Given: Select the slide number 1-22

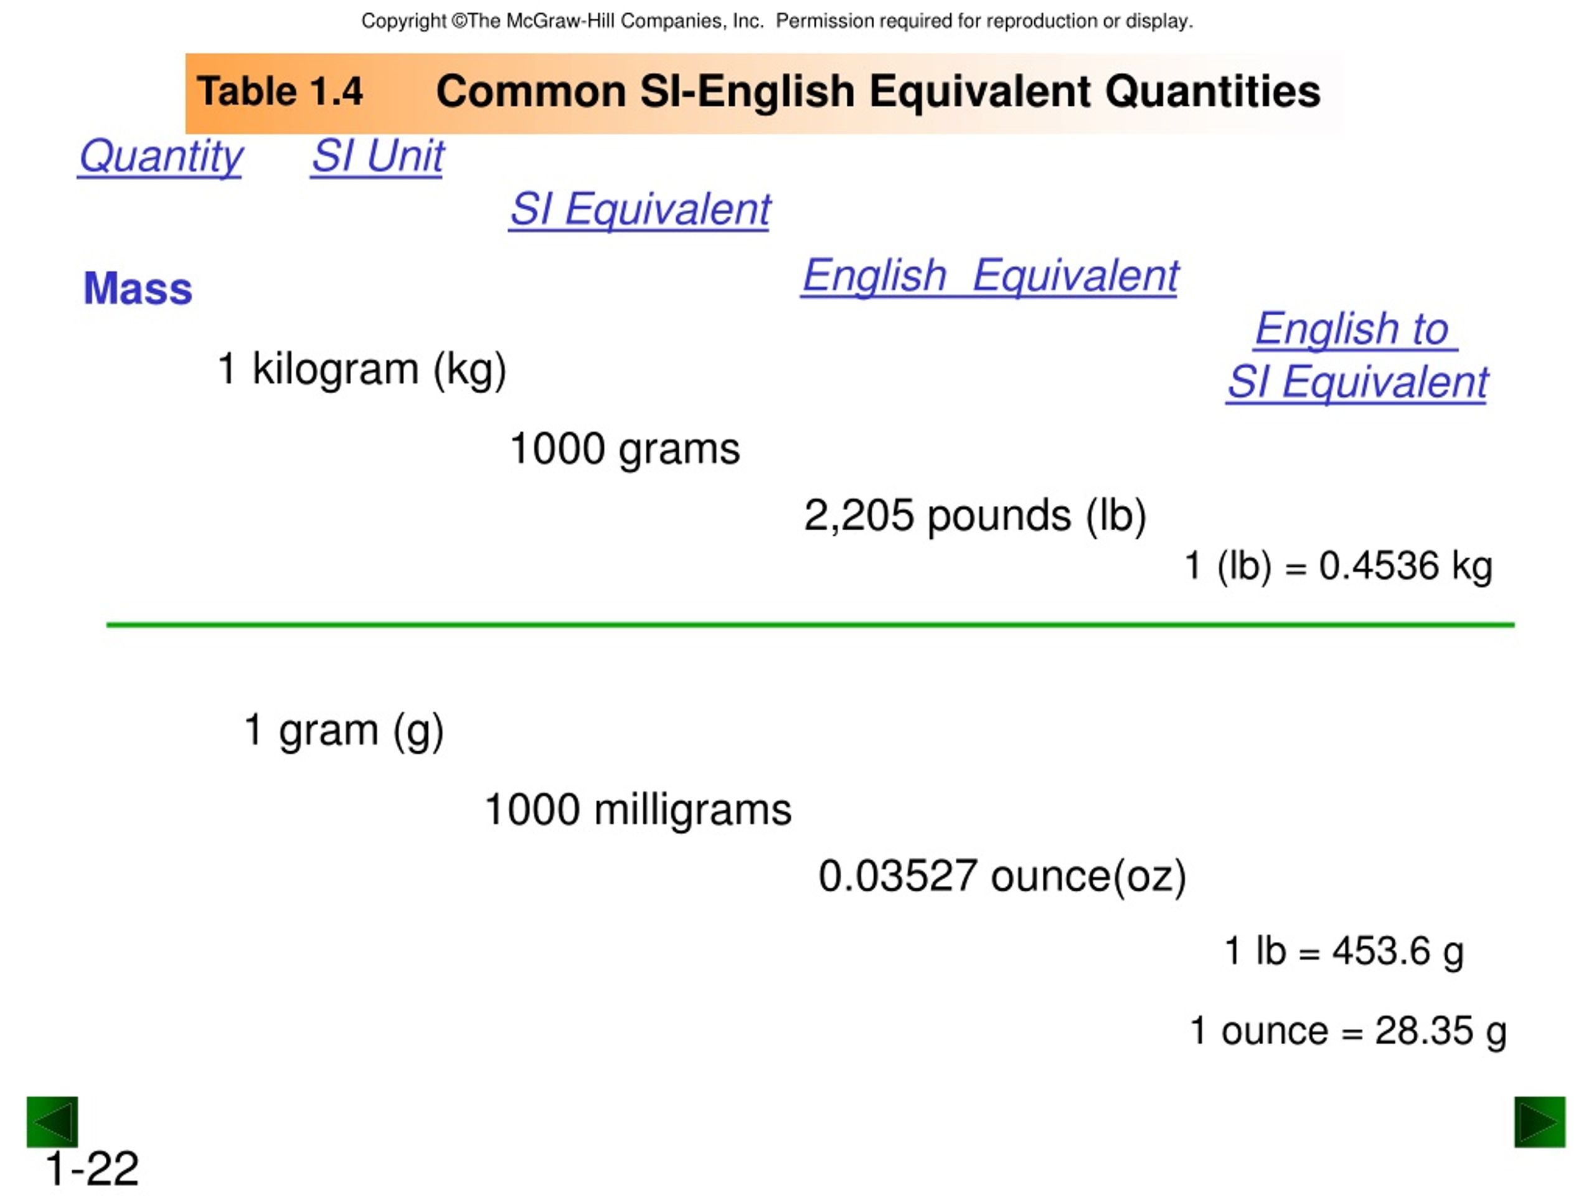Looking at the screenshot, I should point(92,1169).
